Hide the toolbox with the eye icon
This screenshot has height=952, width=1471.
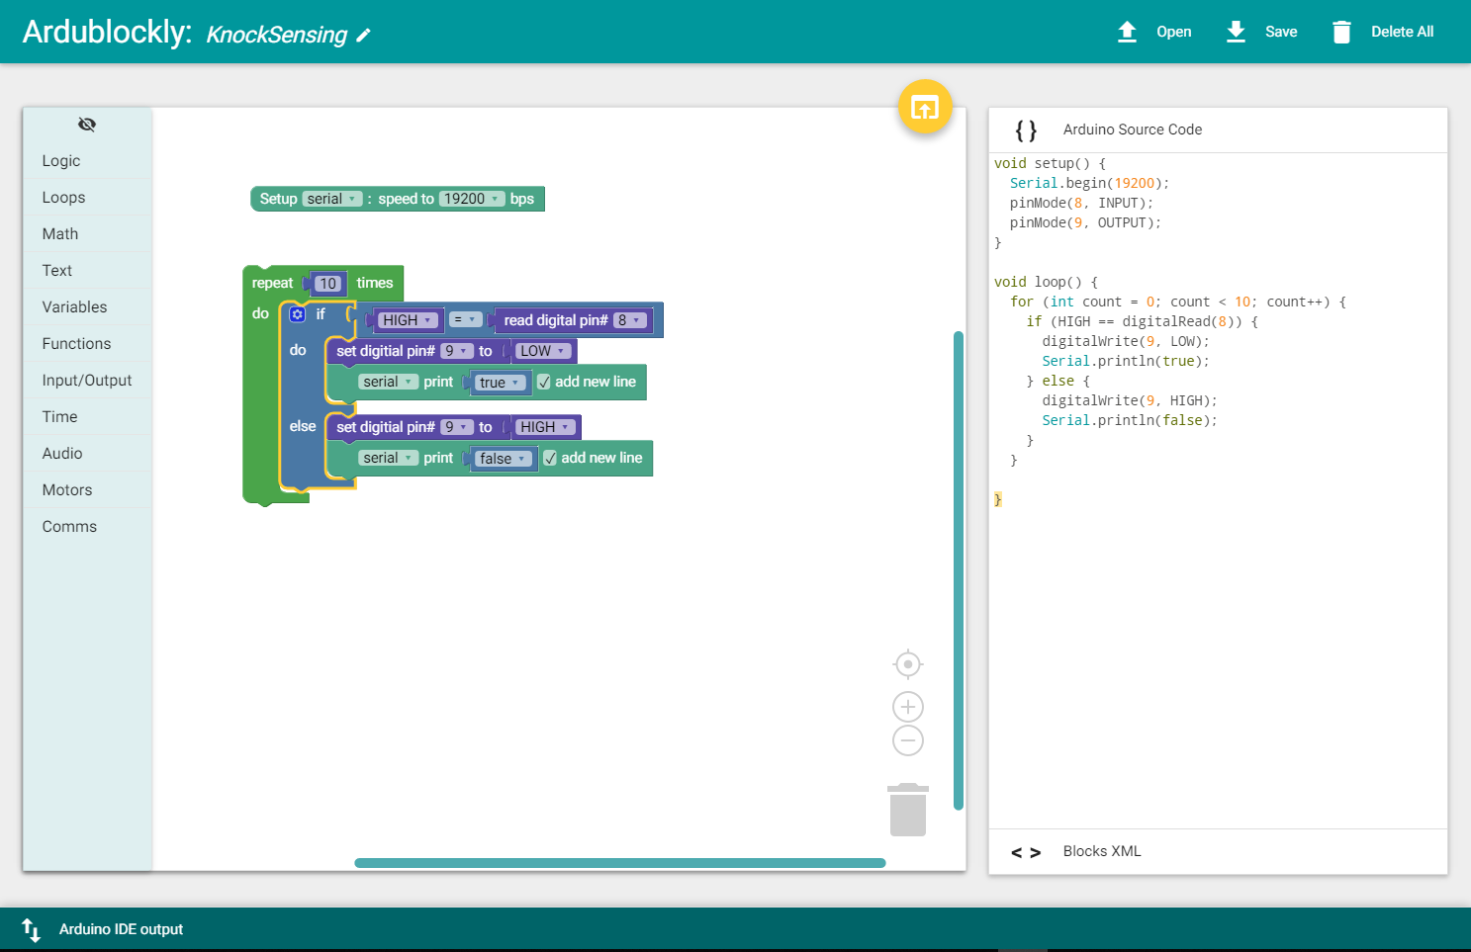click(x=87, y=125)
